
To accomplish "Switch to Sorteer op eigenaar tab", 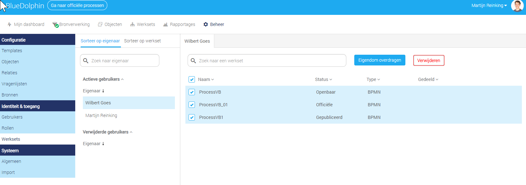I will coord(100,41).
